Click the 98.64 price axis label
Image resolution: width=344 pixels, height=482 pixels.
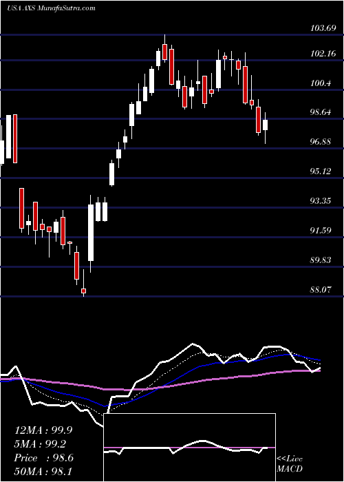pos(321,112)
